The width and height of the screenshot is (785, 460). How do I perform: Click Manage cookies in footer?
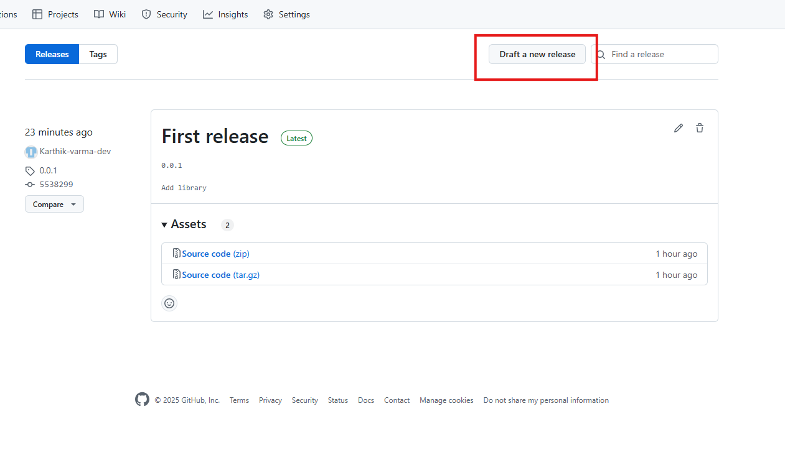click(446, 400)
